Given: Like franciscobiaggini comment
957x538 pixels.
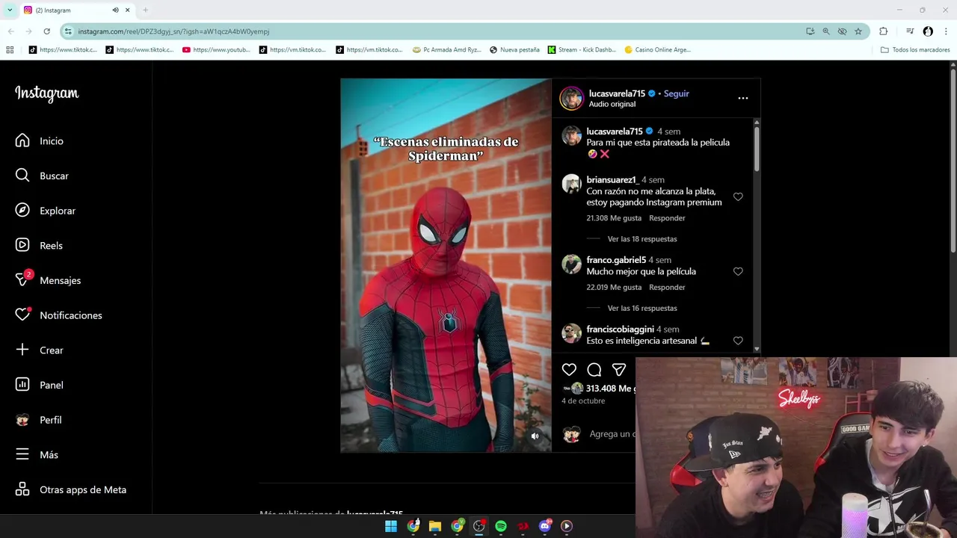Looking at the screenshot, I should pyautogui.click(x=738, y=340).
